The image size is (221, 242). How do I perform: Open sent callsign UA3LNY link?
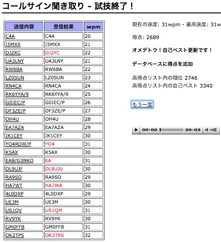15,61
